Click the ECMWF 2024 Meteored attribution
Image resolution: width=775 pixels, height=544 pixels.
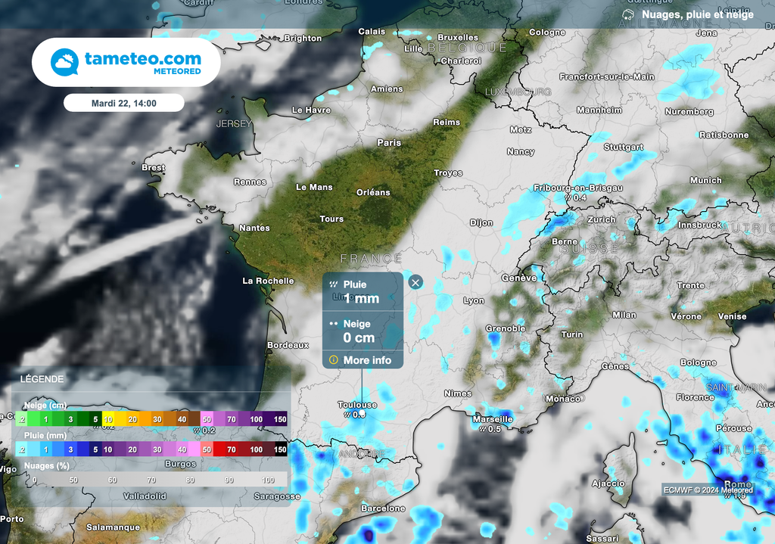tap(708, 490)
